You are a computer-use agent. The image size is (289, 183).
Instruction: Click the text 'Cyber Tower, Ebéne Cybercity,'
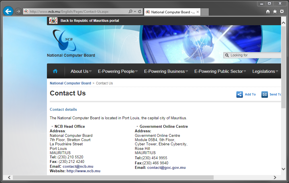click(x=161, y=144)
